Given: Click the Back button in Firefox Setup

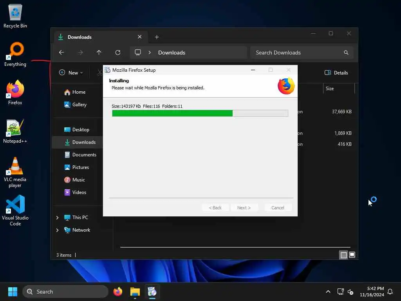Looking at the screenshot, I should click(x=215, y=208).
